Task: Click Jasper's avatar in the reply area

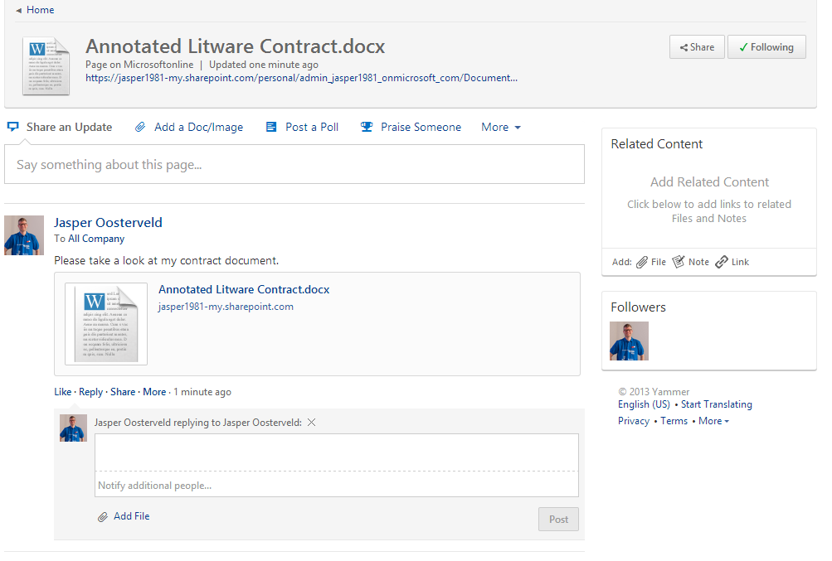Action: pyautogui.click(x=73, y=428)
